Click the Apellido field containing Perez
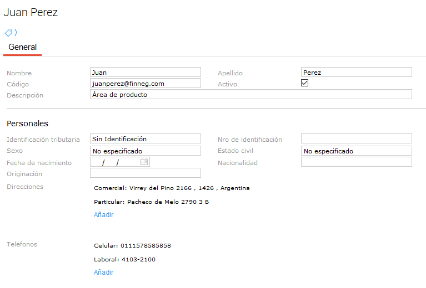This screenshot has height=288, width=426. coord(356,72)
